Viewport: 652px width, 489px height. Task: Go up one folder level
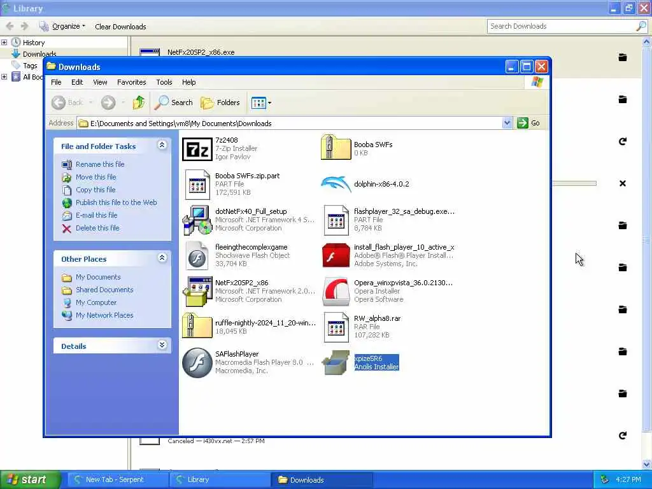[x=138, y=103]
